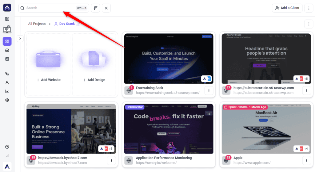Click Add Design card
This screenshot has height=172, width=315.
pyautogui.click(x=94, y=64)
